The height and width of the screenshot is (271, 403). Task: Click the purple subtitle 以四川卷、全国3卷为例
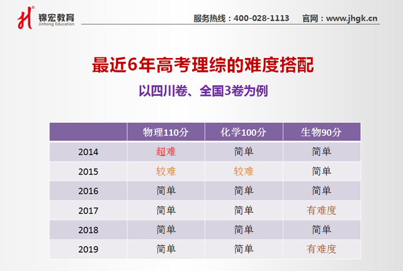point(203,91)
